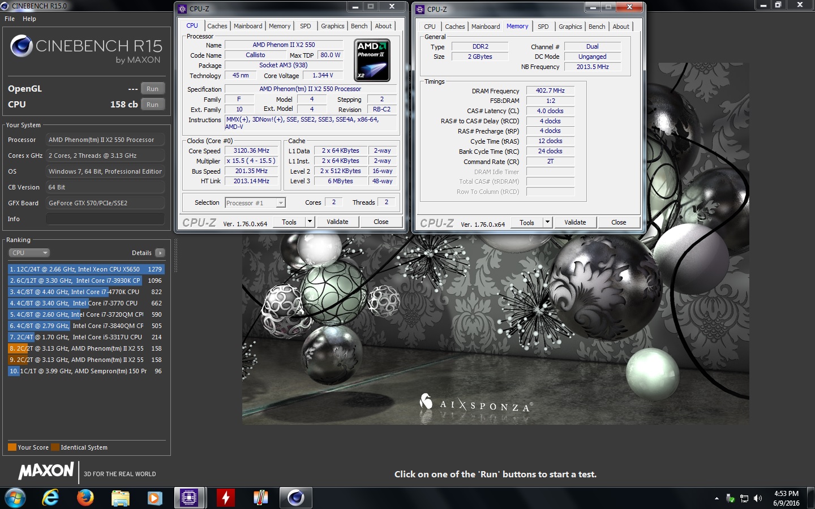The width and height of the screenshot is (815, 509).
Task: Open Windows Explorer folder icon in taskbar
Action: (x=120, y=498)
